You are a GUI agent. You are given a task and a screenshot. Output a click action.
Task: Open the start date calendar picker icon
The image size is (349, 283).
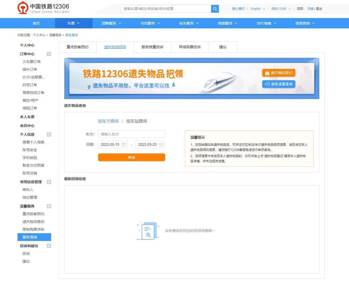124,145
